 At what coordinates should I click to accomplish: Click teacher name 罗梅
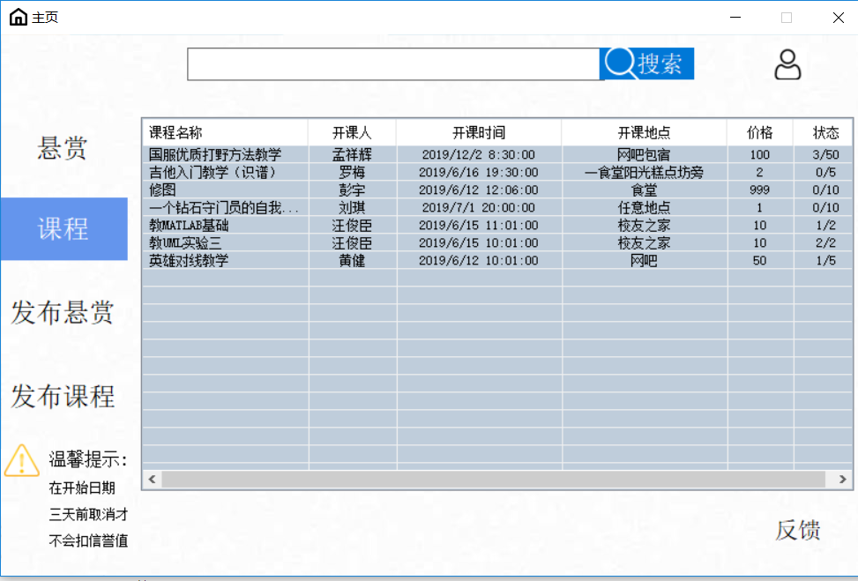[352, 172]
